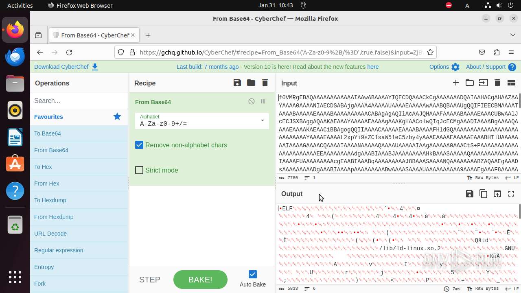
Task: Save the recipe with floppy icon
Action: coord(237,83)
